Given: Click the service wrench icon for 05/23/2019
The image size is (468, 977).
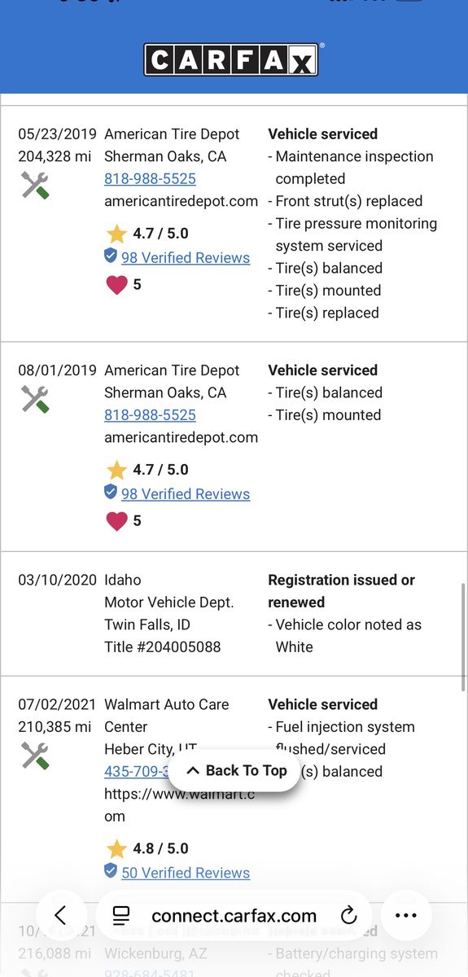Looking at the screenshot, I should tap(35, 186).
